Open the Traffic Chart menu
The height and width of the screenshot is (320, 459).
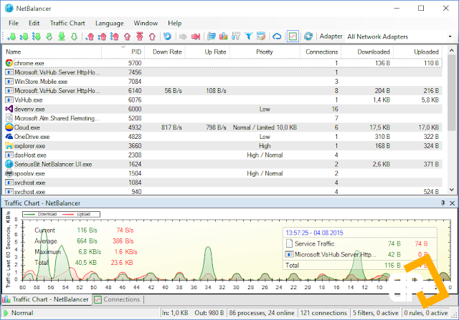tap(67, 23)
